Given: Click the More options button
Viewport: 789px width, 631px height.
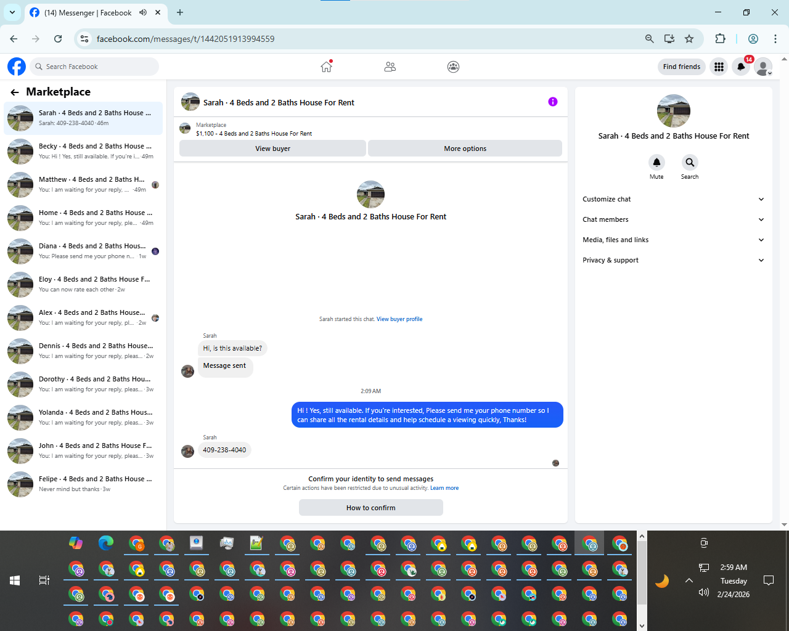Looking at the screenshot, I should point(465,149).
